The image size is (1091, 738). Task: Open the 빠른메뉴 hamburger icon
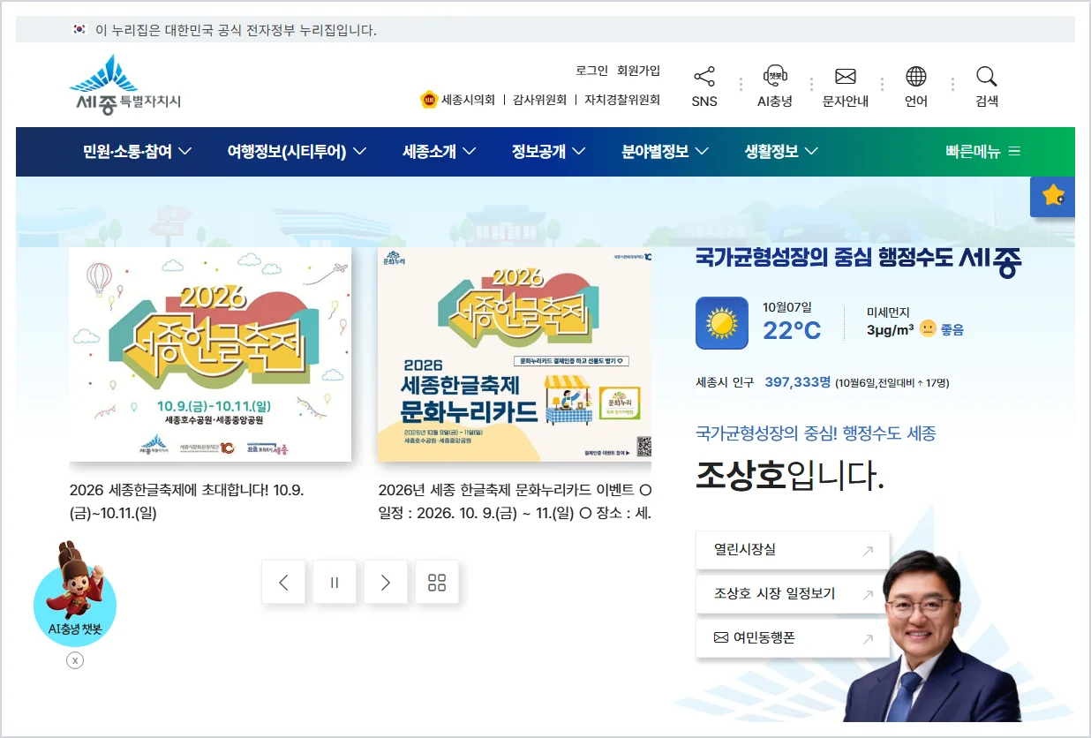1014,152
